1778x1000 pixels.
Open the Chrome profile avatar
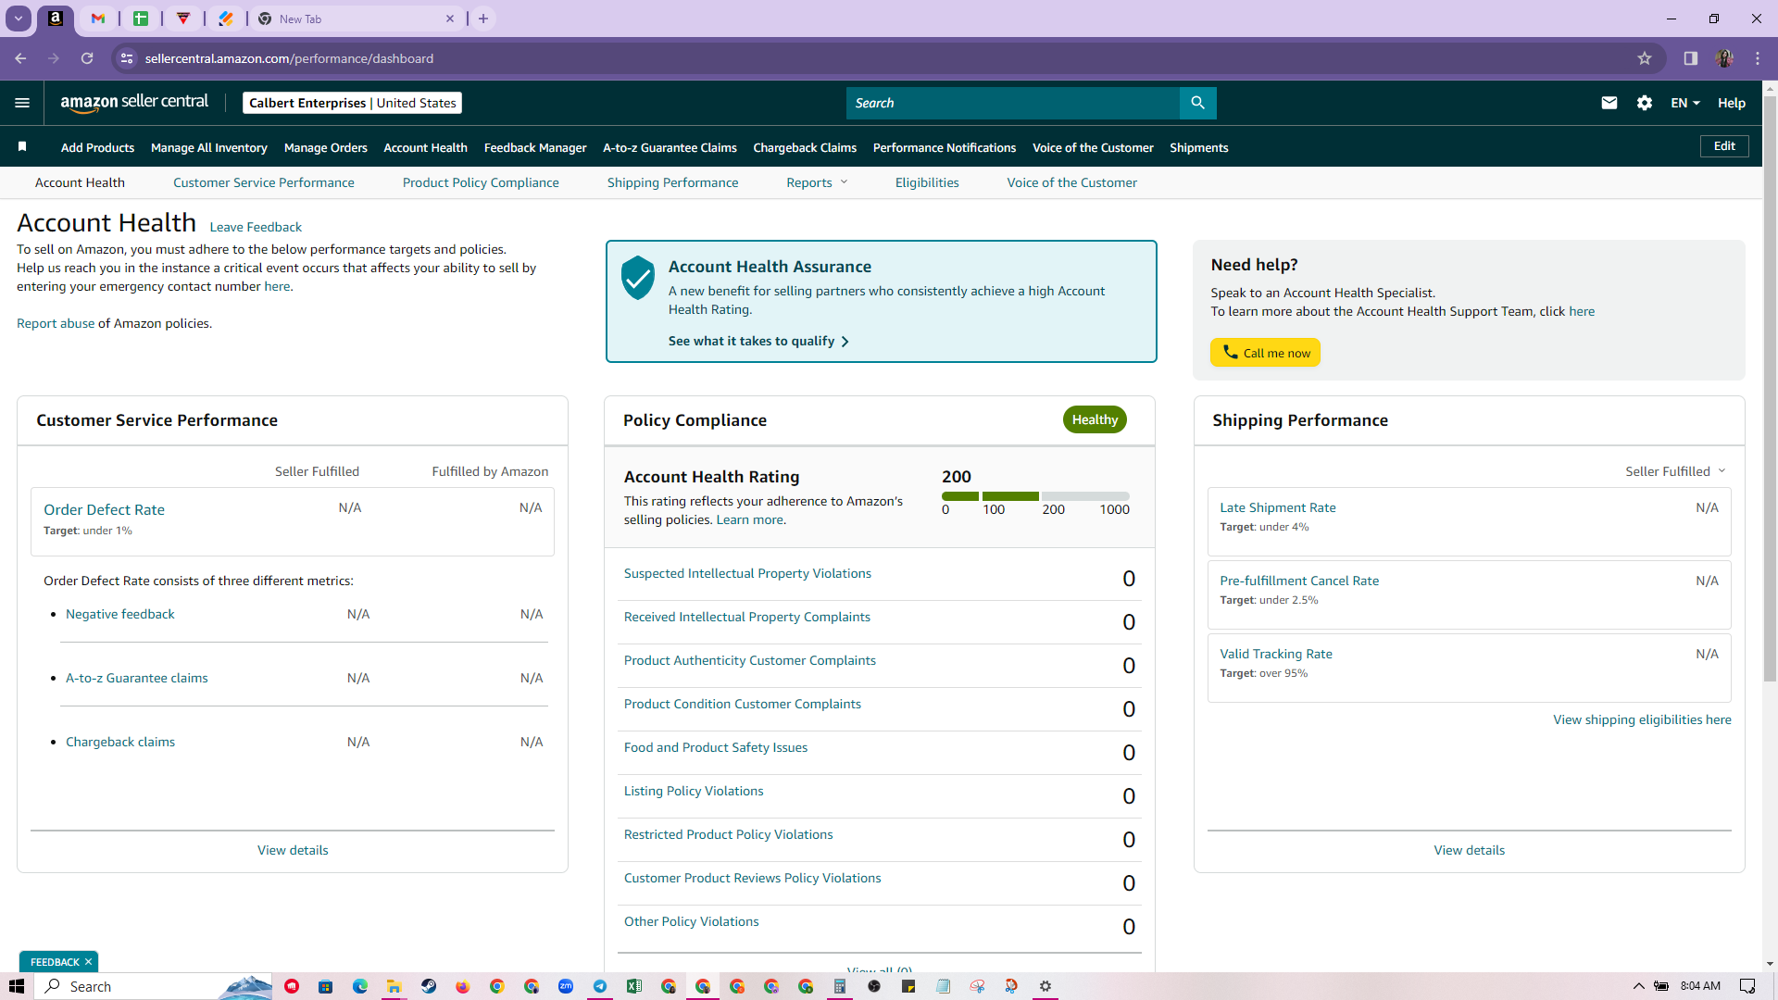click(1724, 58)
